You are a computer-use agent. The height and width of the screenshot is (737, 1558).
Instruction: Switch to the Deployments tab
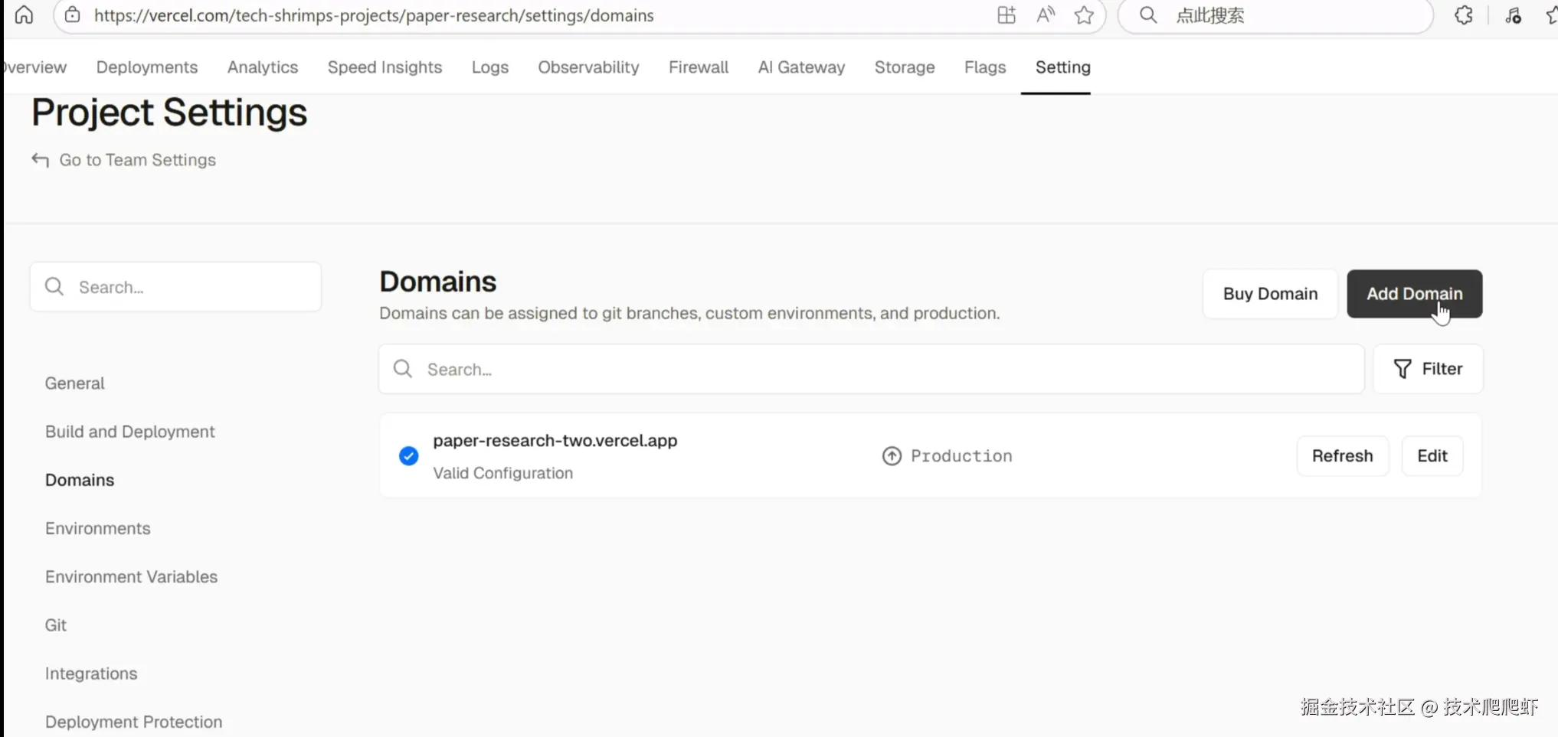[x=147, y=67]
